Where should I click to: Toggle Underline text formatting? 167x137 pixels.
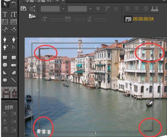click(116, 9)
